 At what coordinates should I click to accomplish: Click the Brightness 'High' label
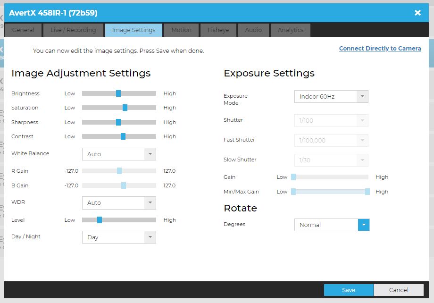169,93
